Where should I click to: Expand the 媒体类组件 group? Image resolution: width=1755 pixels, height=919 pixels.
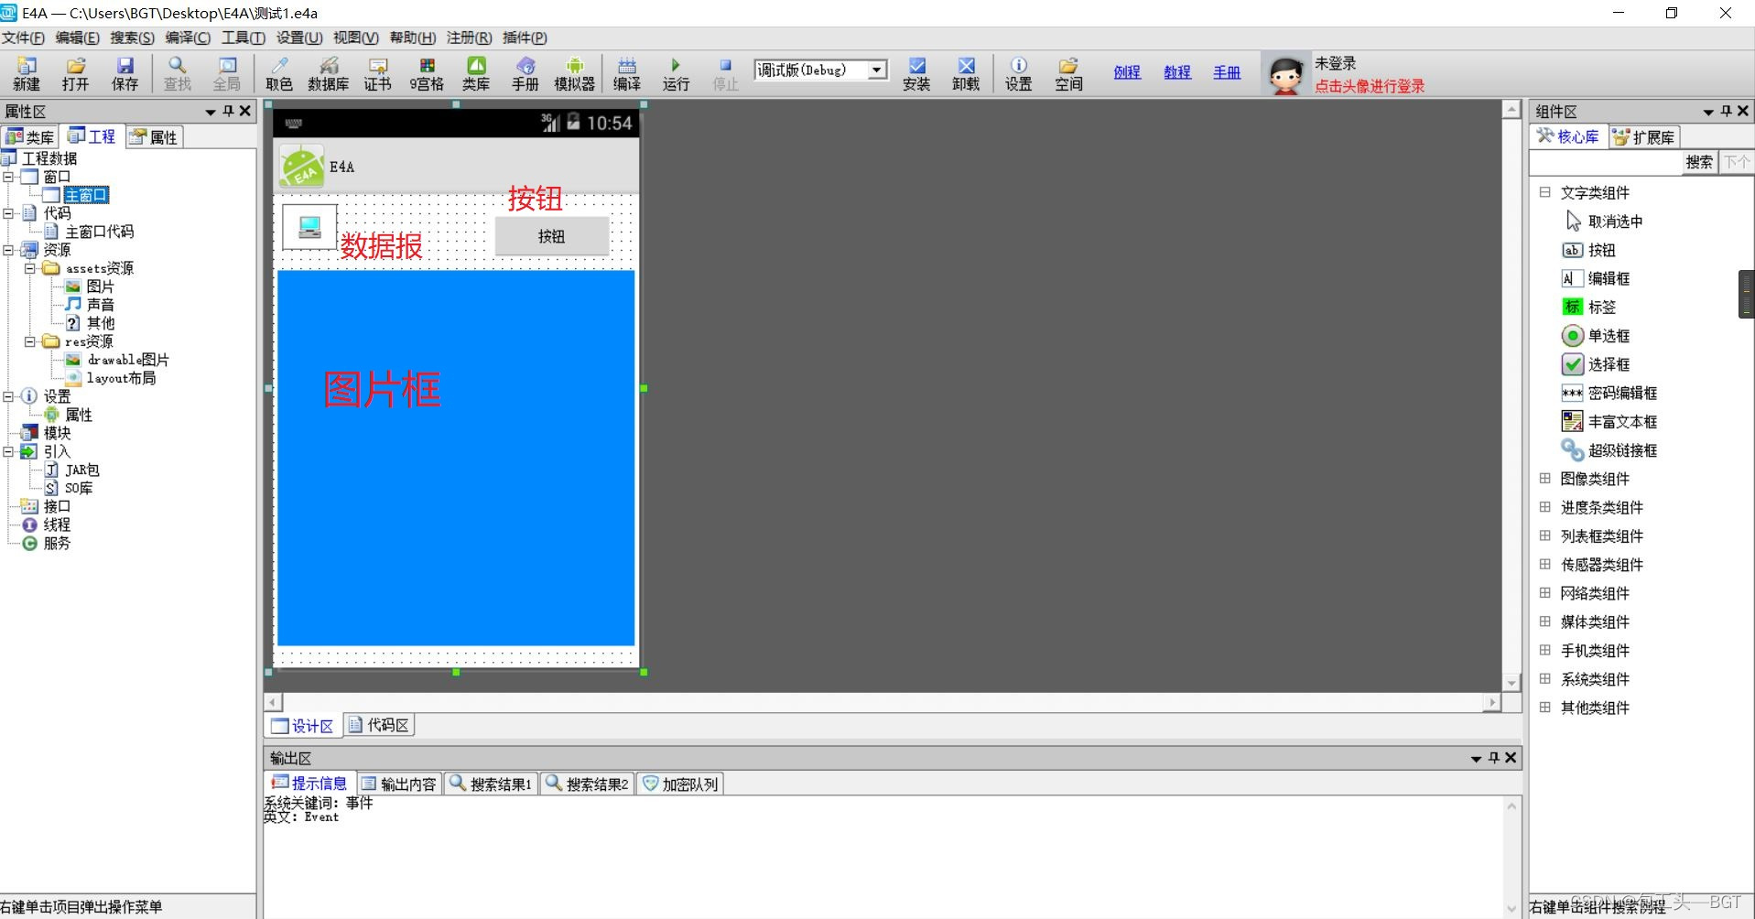(1544, 621)
